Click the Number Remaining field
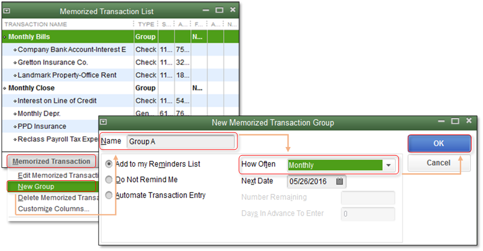483x251 pixels. click(x=368, y=198)
